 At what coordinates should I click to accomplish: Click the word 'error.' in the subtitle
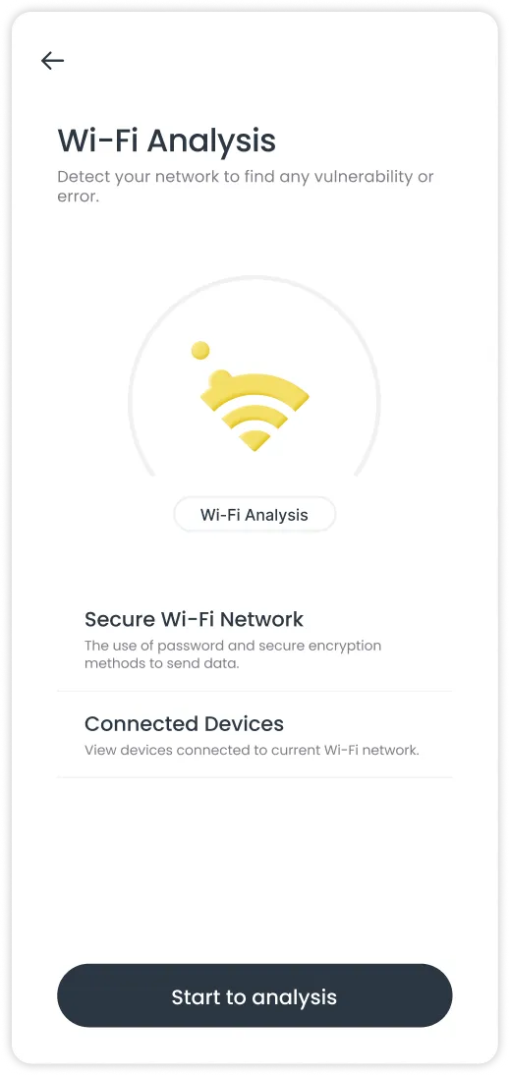click(79, 198)
